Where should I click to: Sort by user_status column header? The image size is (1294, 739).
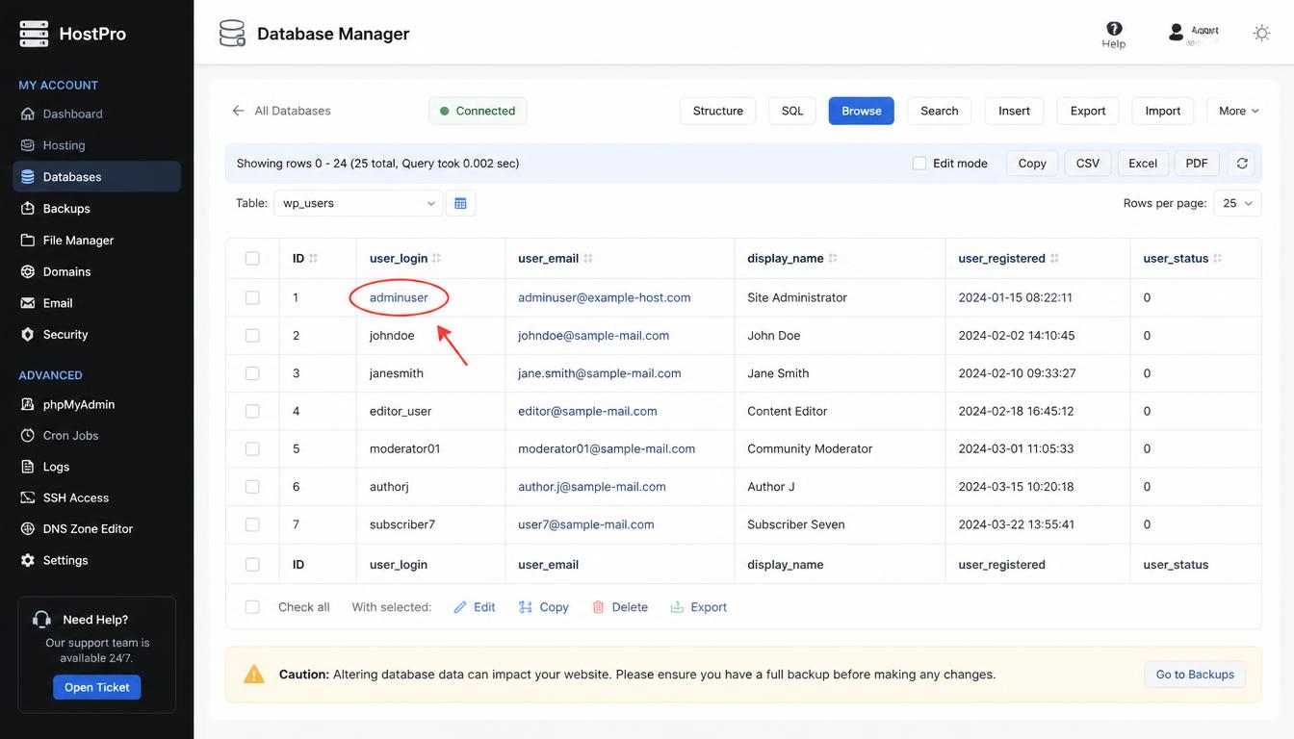pyautogui.click(x=1182, y=259)
